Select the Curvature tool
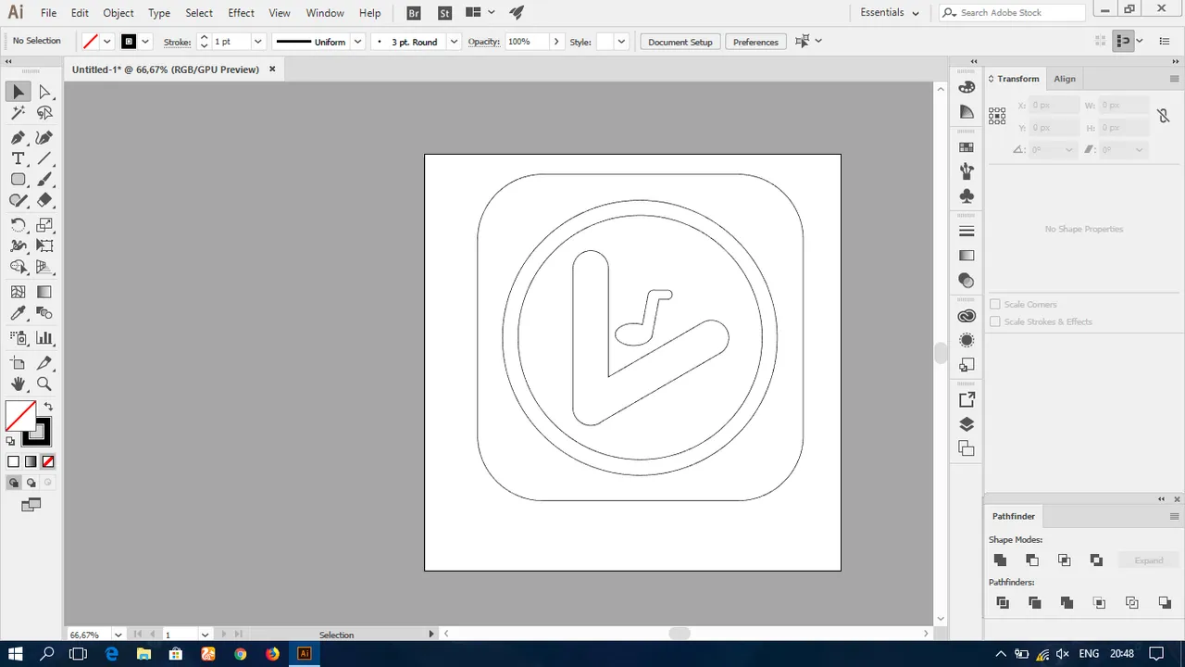The width and height of the screenshot is (1185, 667). pyautogui.click(x=44, y=137)
